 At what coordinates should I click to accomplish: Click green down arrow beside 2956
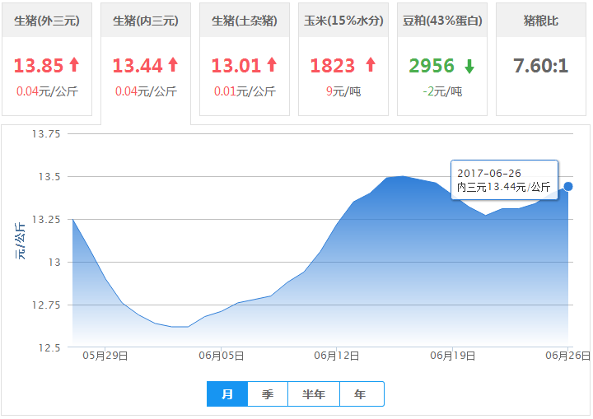coord(469,66)
